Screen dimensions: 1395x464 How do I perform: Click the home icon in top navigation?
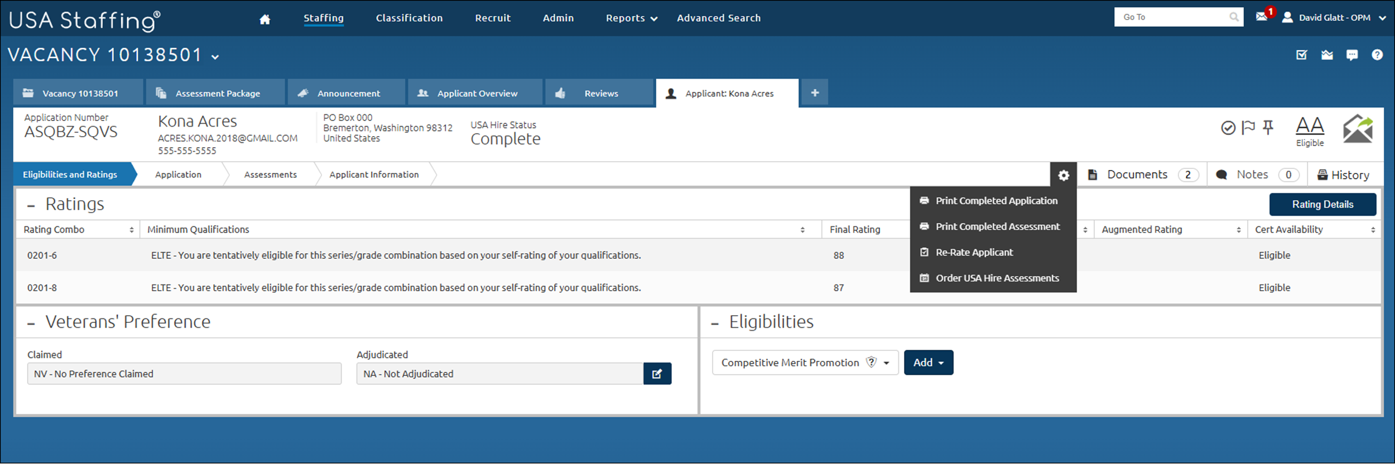[264, 19]
